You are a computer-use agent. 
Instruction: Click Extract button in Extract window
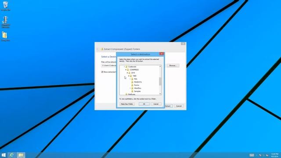tap(169, 106)
